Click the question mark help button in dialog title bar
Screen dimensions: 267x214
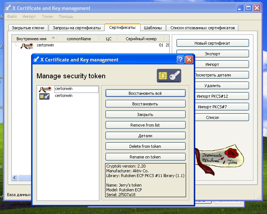click(181, 60)
